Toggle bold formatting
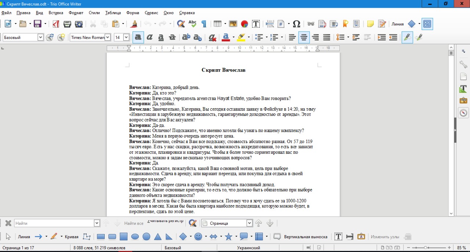470x252 pixels. (138, 37)
